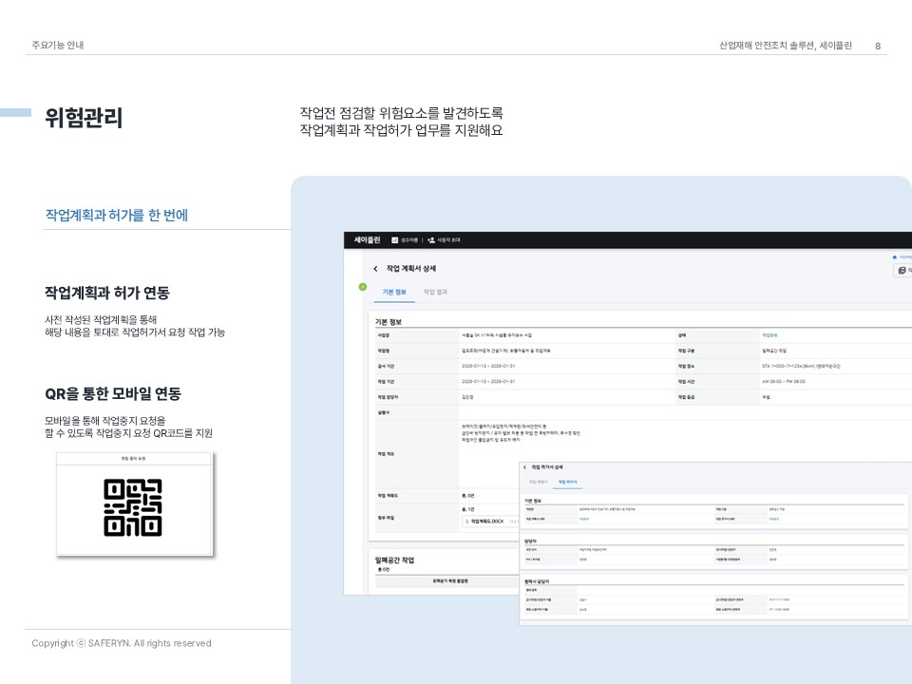
Task: Click the 세이플린 logo in the header
Action: (367, 240)
